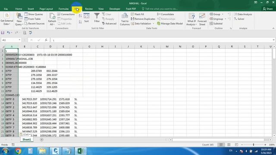The height and width of the screenshot is (155, 276).
Task: Switch to the Formulas tab
Action: pos(63,9)
